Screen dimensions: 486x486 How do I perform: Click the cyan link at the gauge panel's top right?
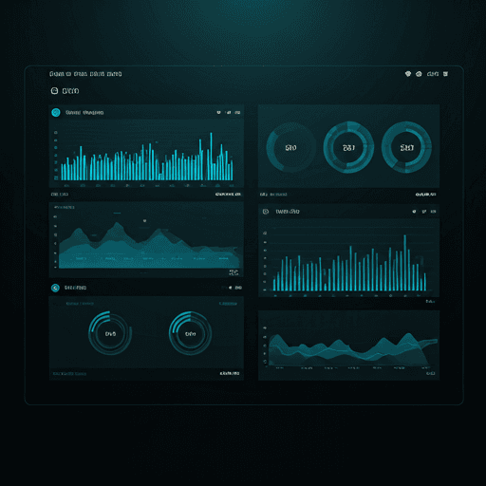tap(228, 304)
